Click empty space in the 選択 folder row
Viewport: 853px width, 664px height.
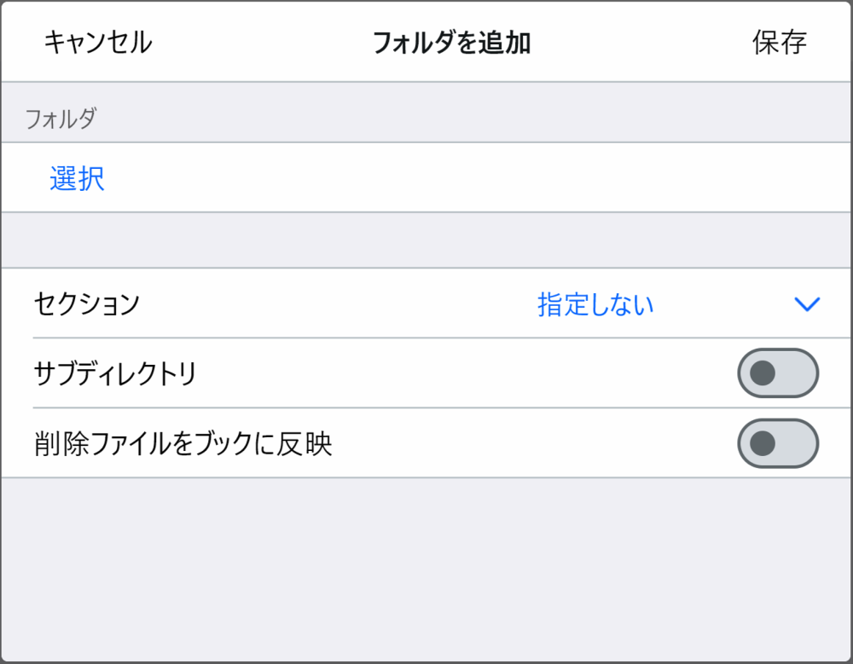469,178
